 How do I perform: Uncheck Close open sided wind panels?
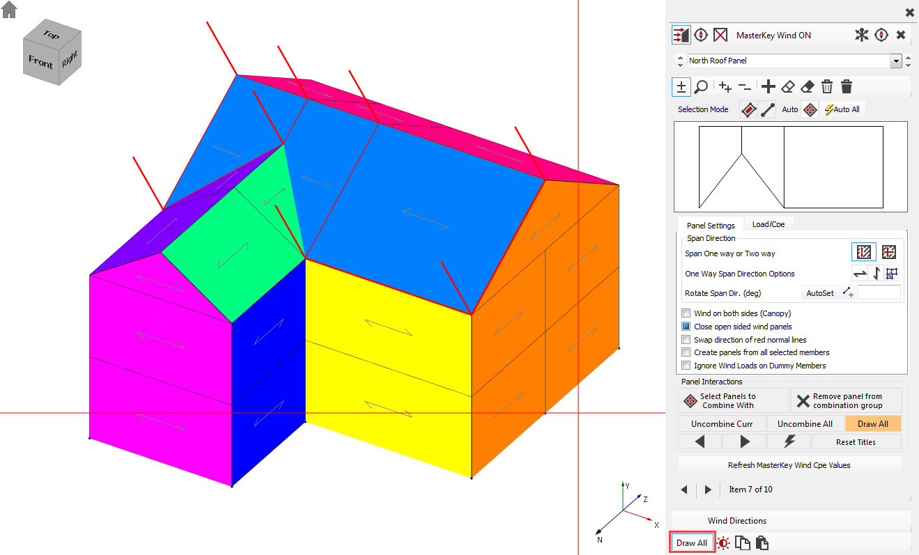[686, 327]
